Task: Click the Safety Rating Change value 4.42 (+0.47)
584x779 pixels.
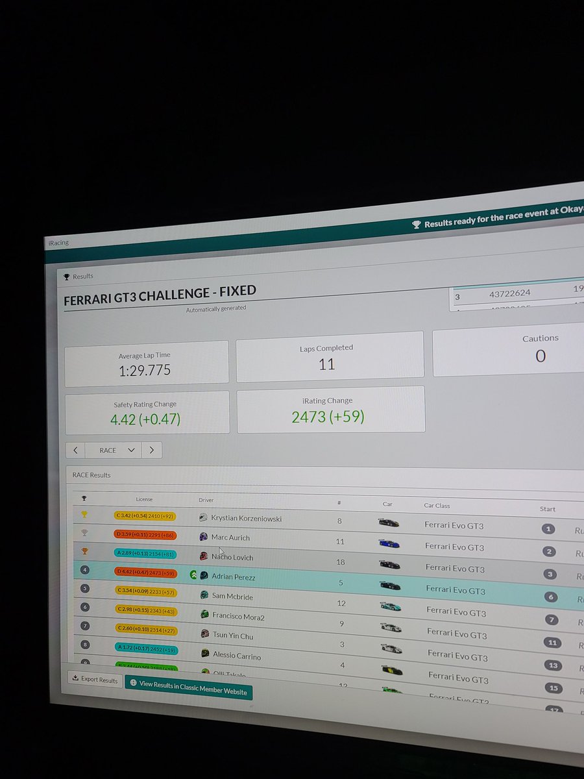Action: click(x=145, y=419)
